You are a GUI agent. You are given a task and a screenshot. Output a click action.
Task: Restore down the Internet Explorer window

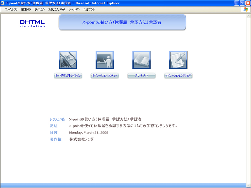[242, 3]
